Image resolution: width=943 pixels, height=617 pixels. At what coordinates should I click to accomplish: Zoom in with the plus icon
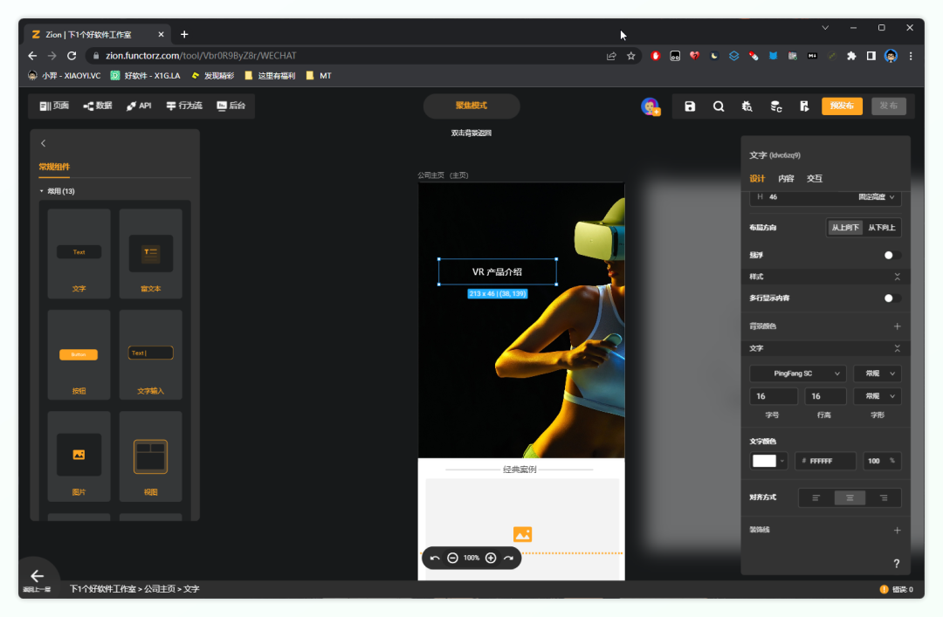[491, 558]
